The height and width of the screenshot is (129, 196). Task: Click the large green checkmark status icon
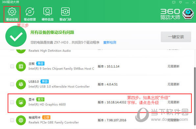[16, 36]
